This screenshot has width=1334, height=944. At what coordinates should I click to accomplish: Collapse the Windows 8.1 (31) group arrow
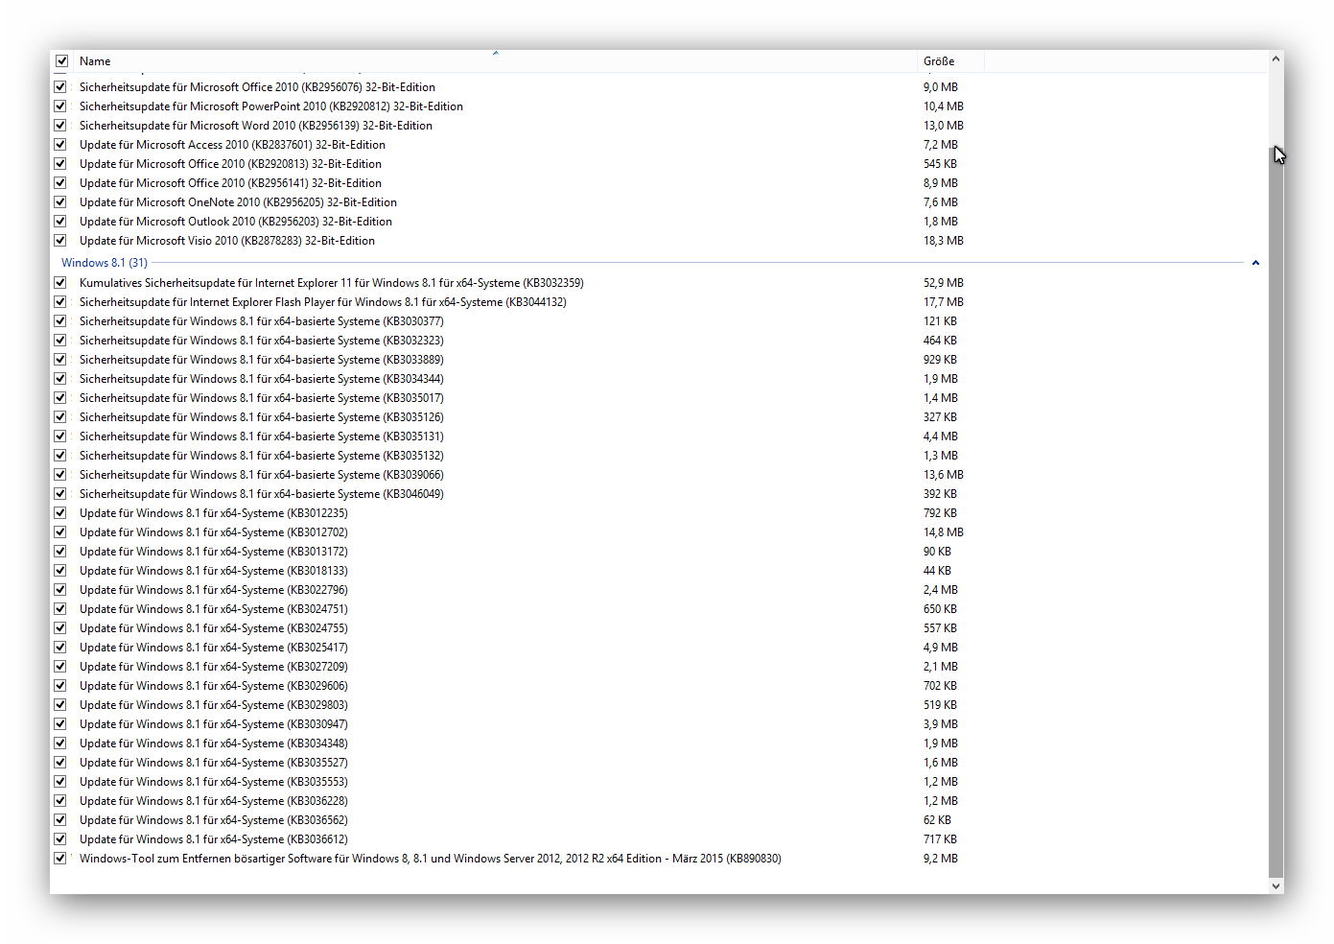coord(1255,263)
